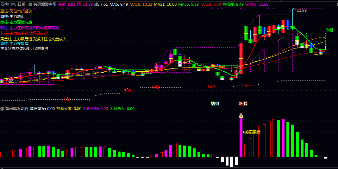Click the MA35: 9.39 readout
338x169 pixels.
coord(189,4)
